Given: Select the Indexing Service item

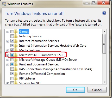Looking at the screenshot, I should [30, 36].
